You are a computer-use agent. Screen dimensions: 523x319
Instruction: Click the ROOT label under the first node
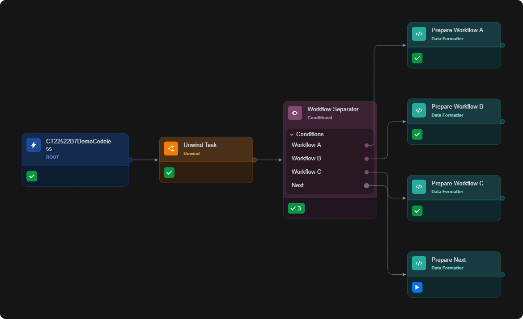pyautogui.click(x=52, y=157)
